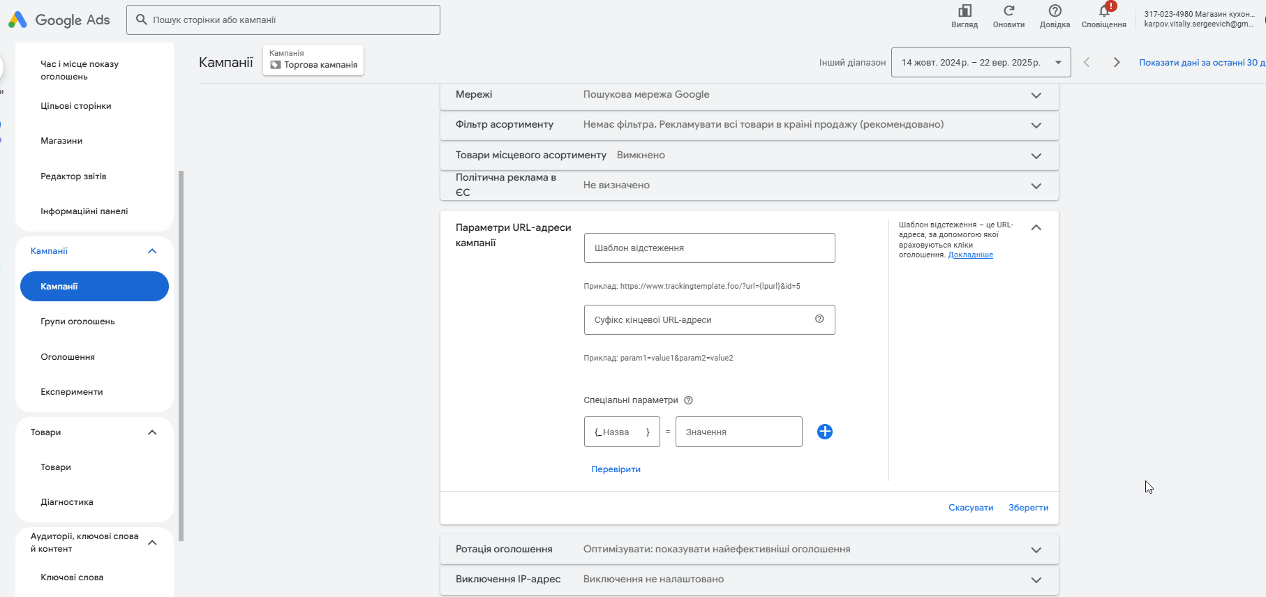Open the date range dropdown
Image resolution: width=1266 pixels, height=597 pixels.
click(981, 63)
